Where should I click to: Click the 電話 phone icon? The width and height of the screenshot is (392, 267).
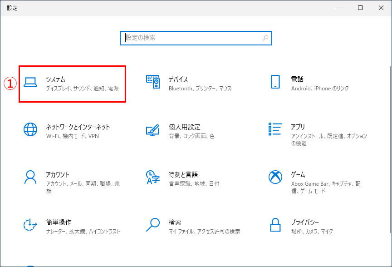[275, 82]
